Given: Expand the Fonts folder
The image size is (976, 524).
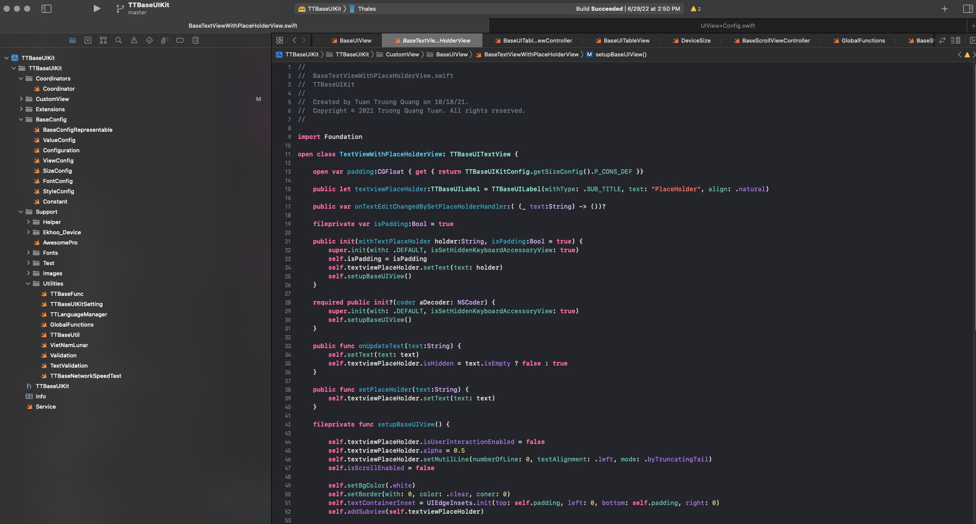Looking at the screenshot, I should pyautogui.click(x=28, y=253).
